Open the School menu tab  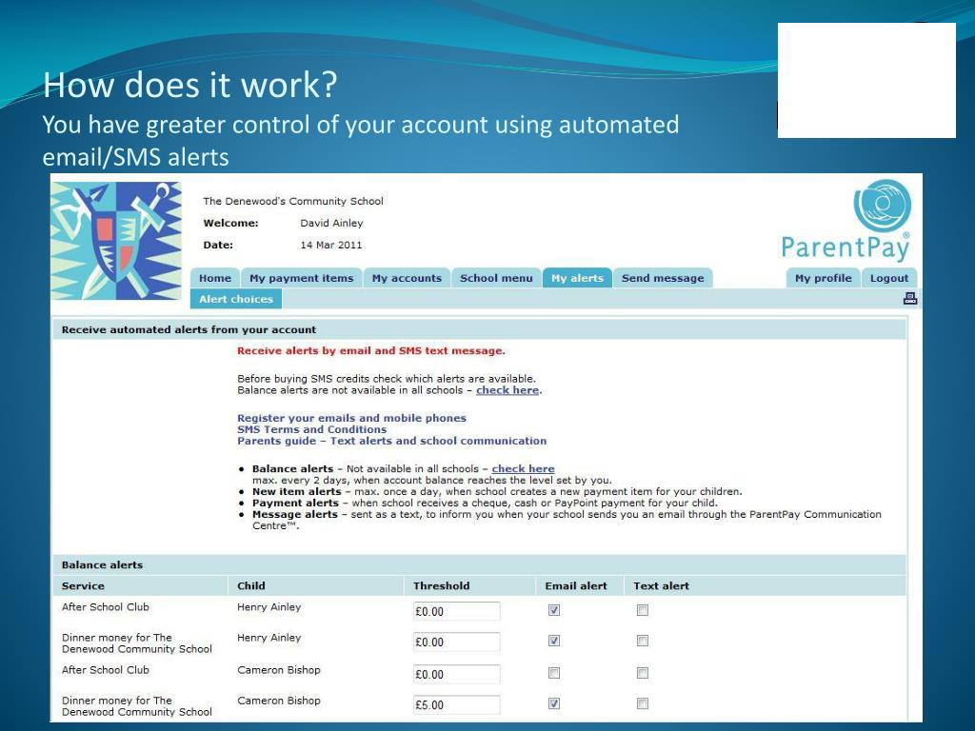point(496,278)
